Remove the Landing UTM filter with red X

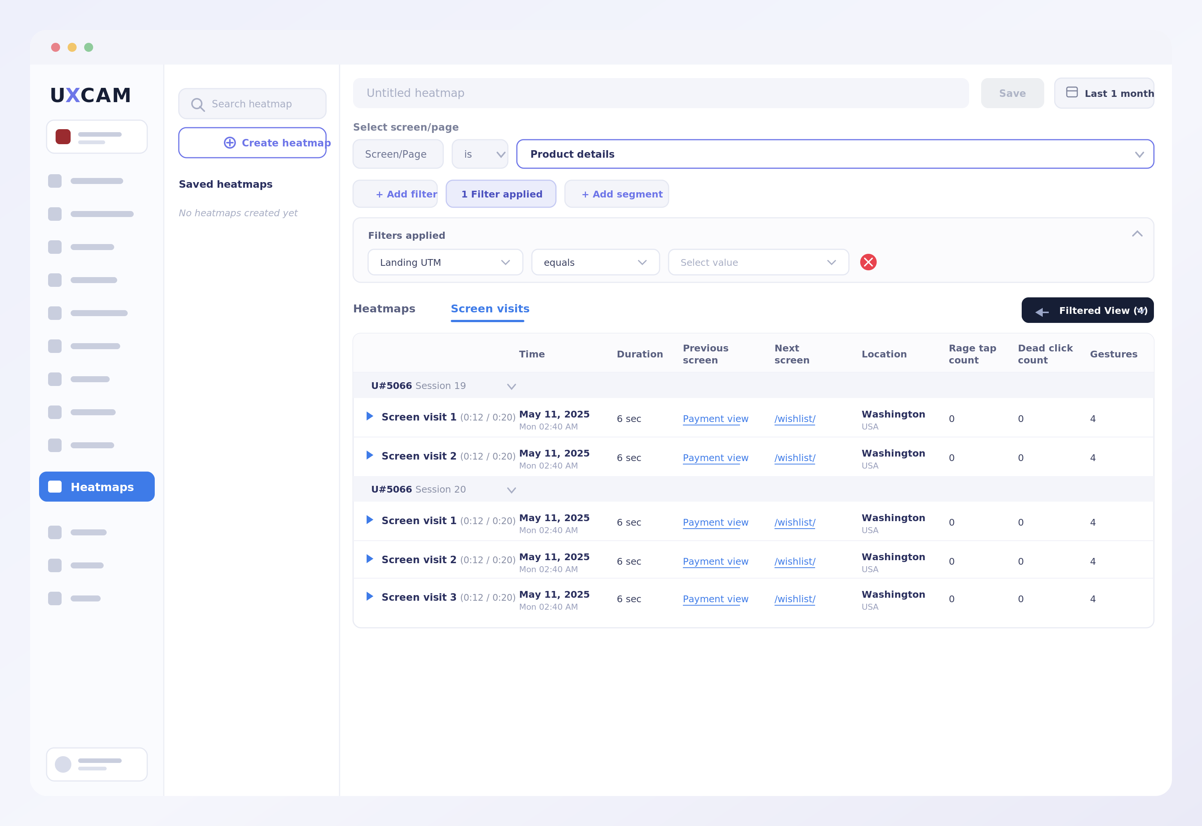[868, 262]
